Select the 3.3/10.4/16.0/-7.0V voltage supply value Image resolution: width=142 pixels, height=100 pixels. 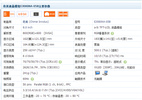coord(53,90)
